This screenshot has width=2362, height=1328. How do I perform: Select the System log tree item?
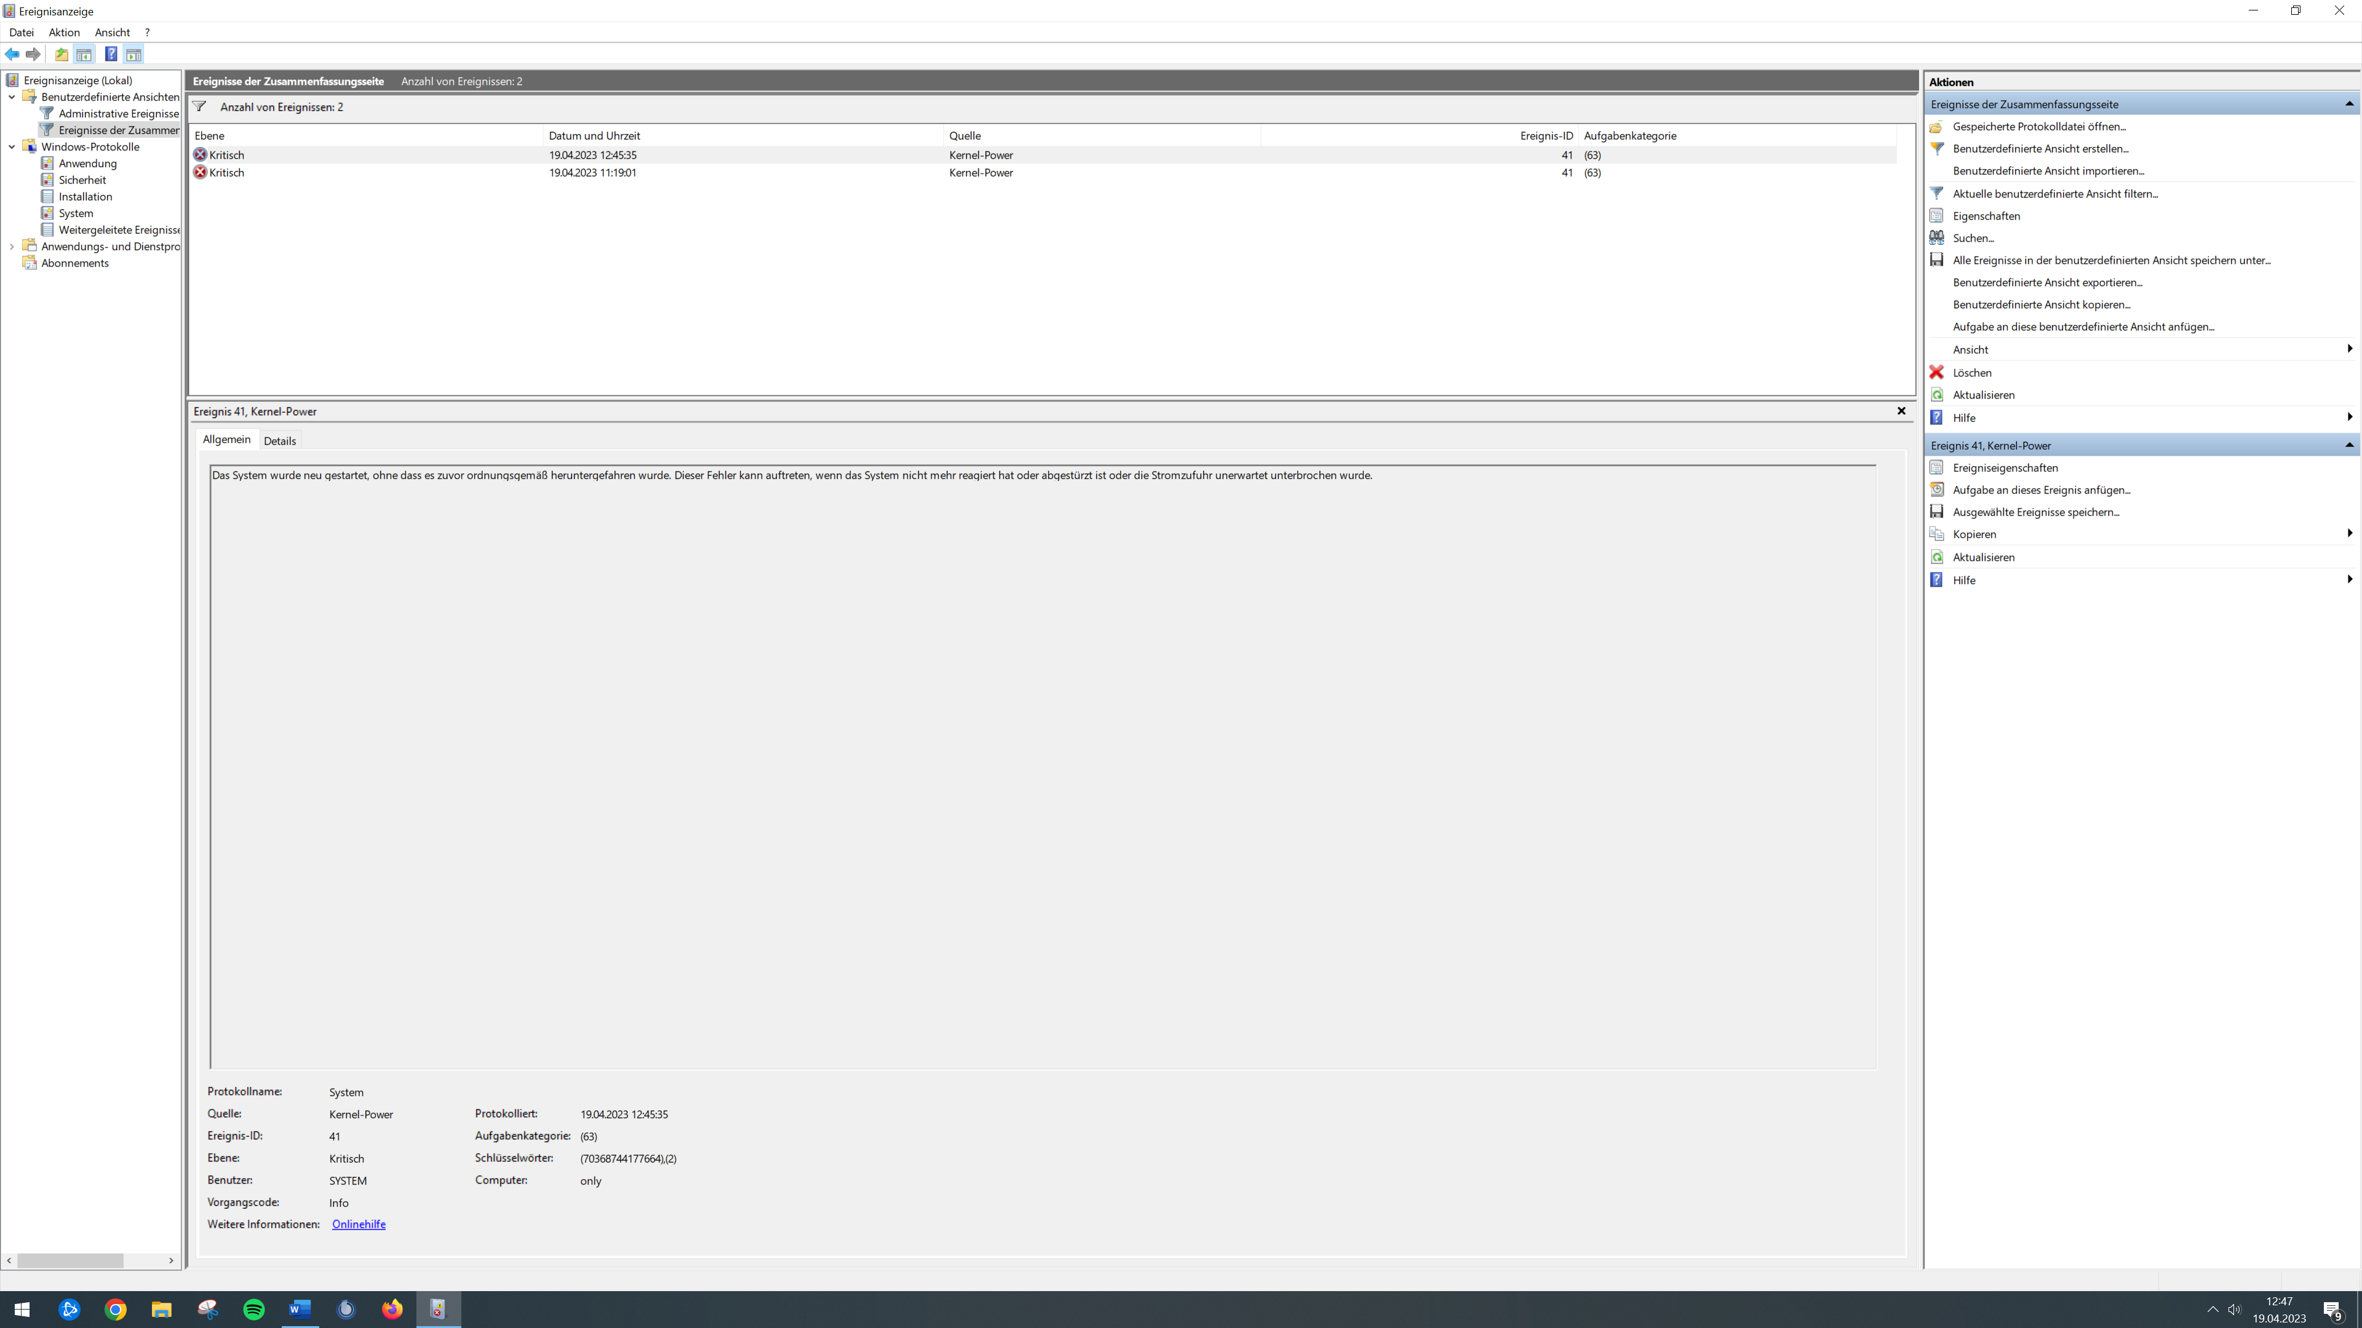(75, 213)
